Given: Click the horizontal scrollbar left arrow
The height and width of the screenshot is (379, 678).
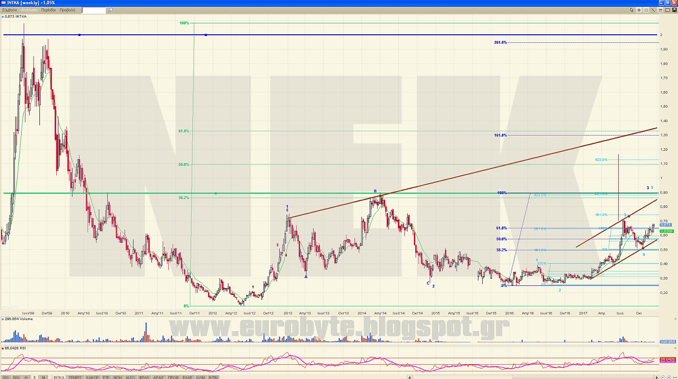Looking at the screenshot, I should pos(409,377).
